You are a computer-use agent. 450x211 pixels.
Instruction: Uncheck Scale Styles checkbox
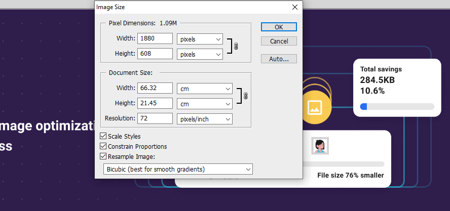(103, 136)
